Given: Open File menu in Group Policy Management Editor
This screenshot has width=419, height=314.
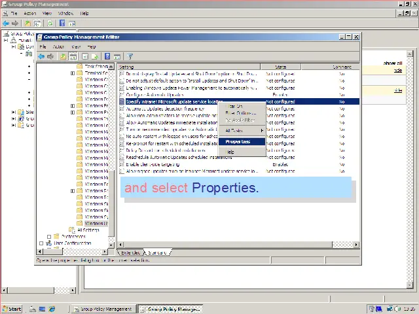Looking at the screenshot, I should (x=43, y=46).
